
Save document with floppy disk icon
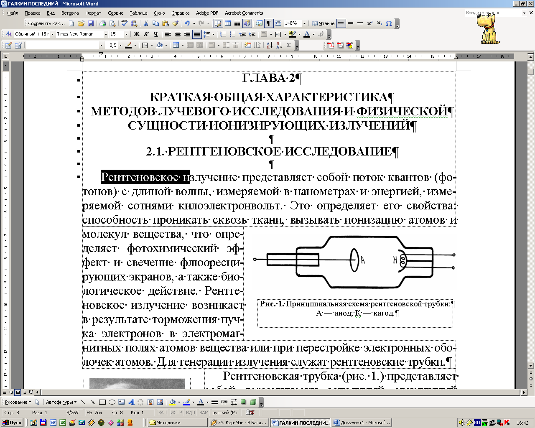(x=91, y=23)
